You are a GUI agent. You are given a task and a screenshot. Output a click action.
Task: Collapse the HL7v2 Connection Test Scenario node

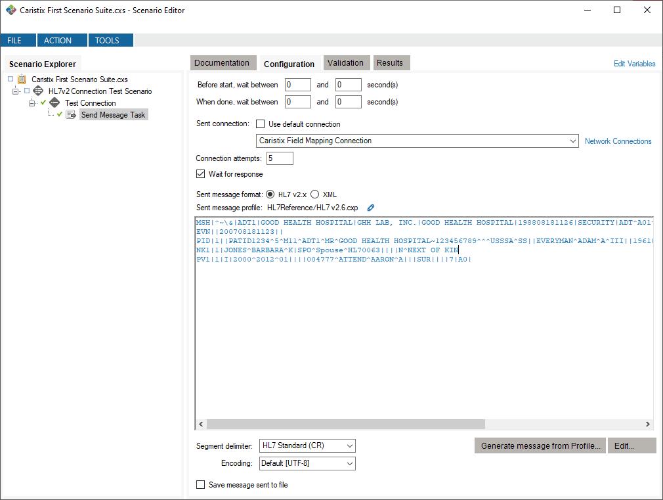15,91
